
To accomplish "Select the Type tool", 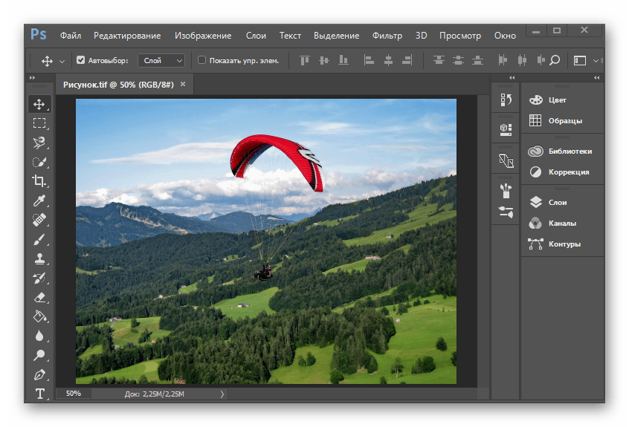I will (39, 394).
